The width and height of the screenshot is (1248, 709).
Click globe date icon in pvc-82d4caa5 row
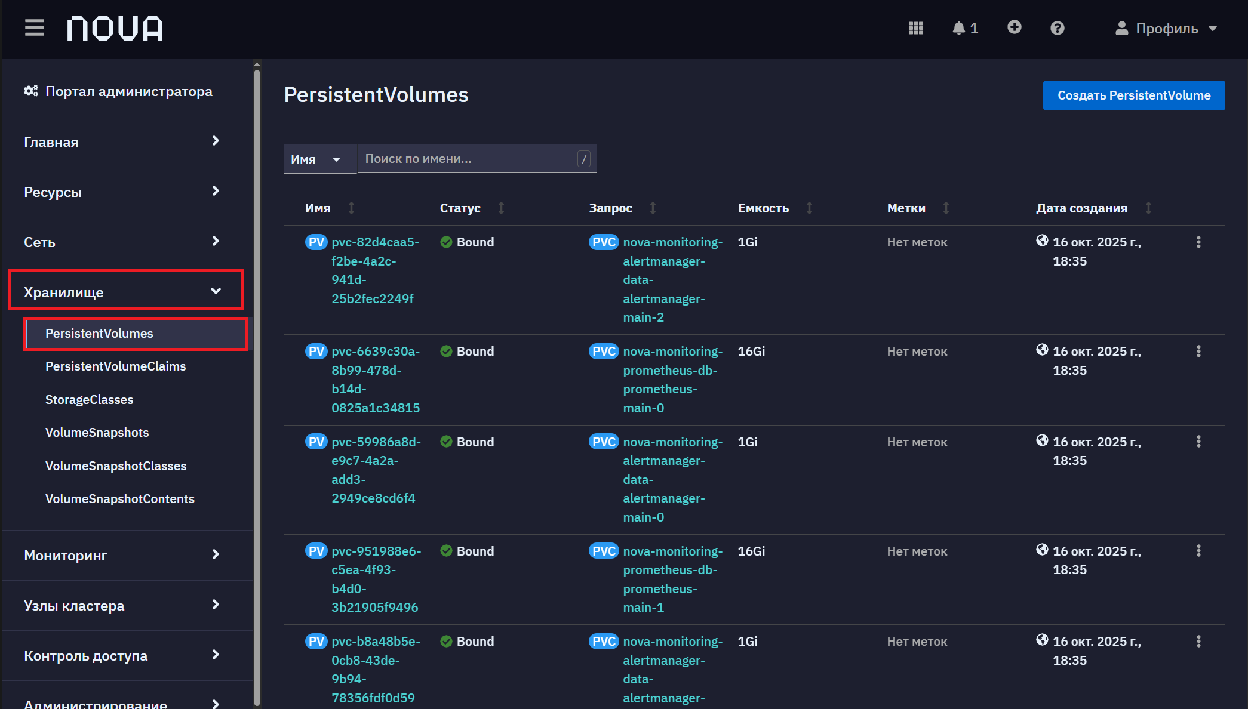(x=1042, y=241)
